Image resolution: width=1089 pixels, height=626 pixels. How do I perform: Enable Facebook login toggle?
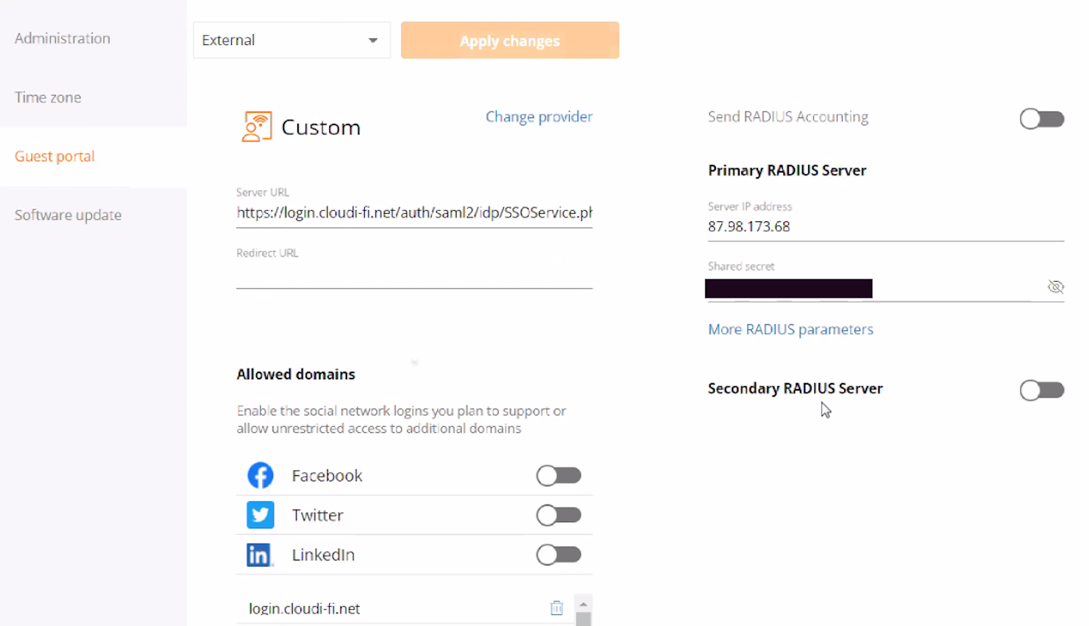coord(558,475)
